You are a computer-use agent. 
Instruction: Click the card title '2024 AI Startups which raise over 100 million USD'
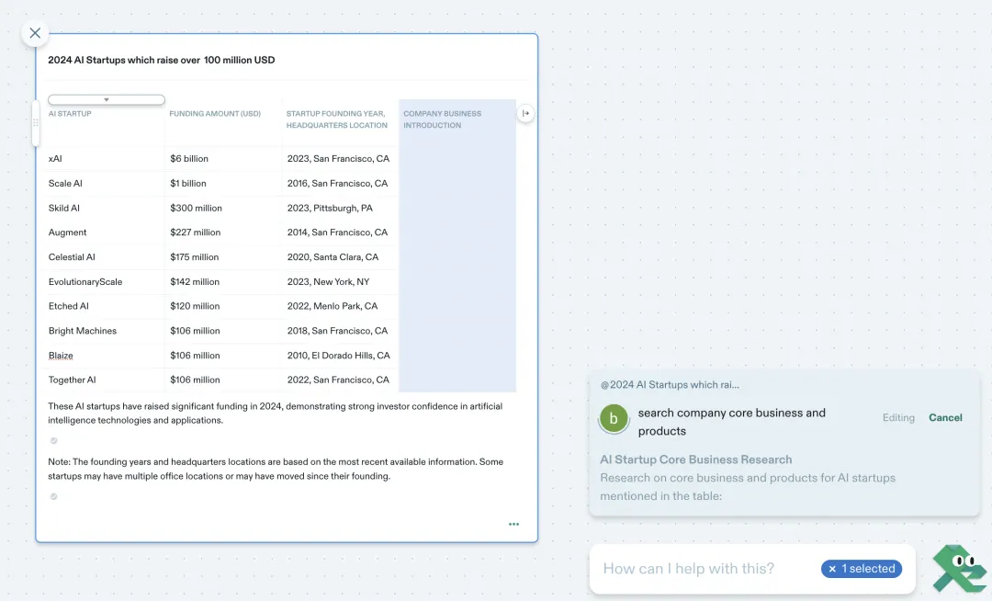[162, 60]
